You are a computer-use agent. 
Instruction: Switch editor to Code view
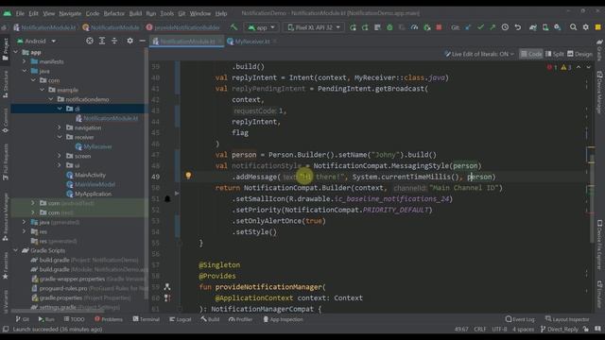pos(531,54)
